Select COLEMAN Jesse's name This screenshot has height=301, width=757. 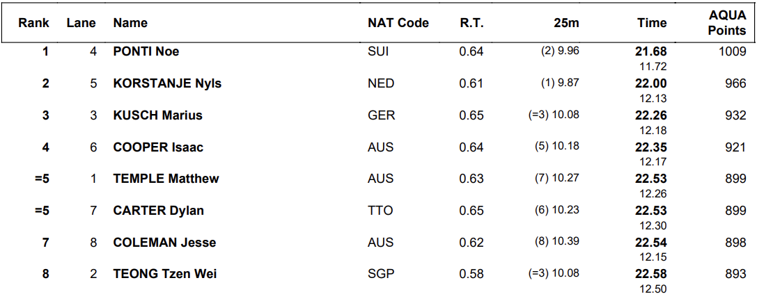click(164, 243)
